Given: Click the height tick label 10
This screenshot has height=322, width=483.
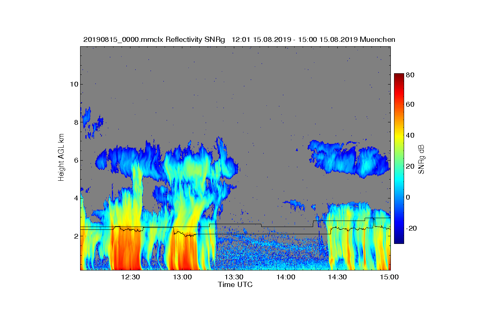Looking at the screenshot, I should coord(74,85).
